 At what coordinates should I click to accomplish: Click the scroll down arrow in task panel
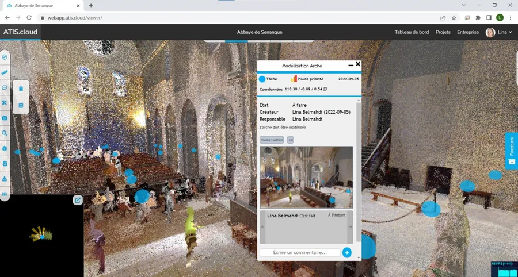[359, 257]
